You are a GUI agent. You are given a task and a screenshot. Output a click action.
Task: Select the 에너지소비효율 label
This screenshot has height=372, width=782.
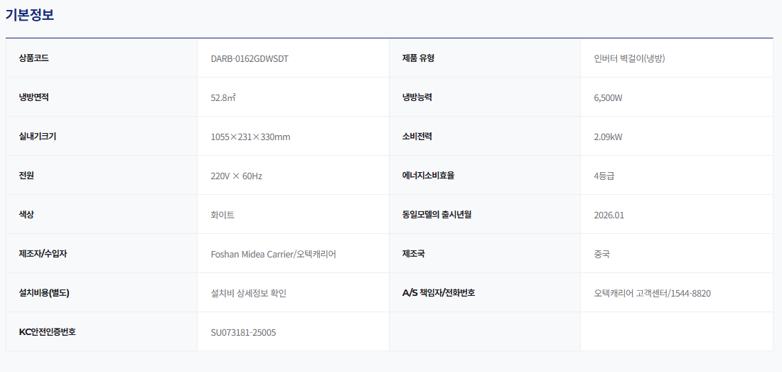(428, 176)
